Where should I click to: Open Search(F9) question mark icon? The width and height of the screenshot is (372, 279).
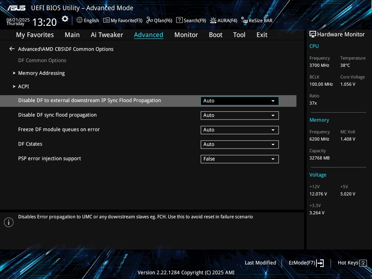[x=179, y=20]
